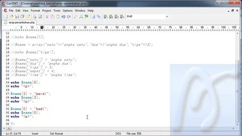Click the Copy icon
Viewport: 242px width, 136px height.
(53, 17)
